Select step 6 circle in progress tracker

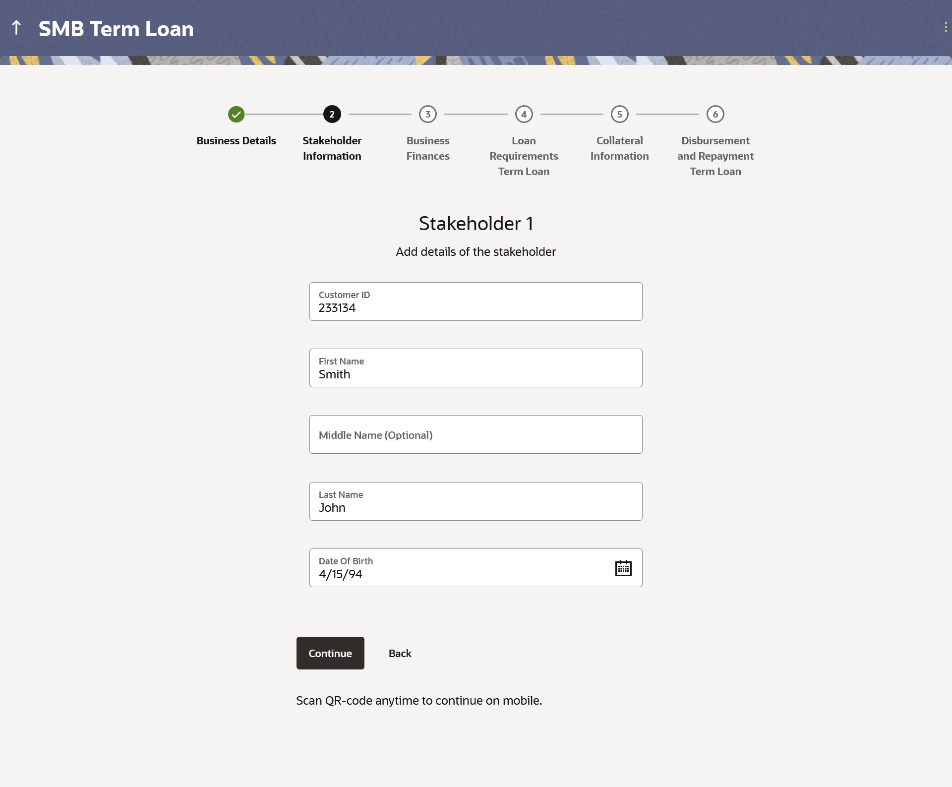point(715,114)
